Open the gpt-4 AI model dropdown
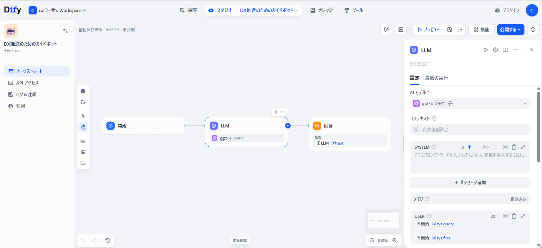Viewport: 542px width, 248px height. click(x=470, y=103)
